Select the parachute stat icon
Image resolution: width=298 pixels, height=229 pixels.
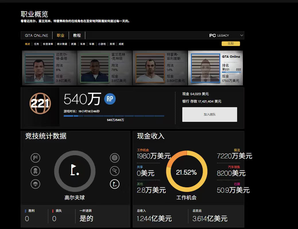click(36, 184)
